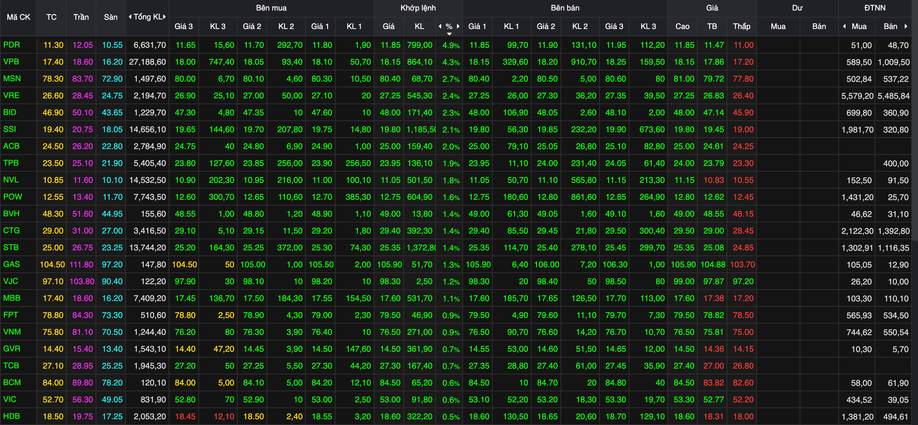The width and height of the screenshot is (918, 425).
Task: Open the NVL stock symbol
Action: [x=11, y=180]
